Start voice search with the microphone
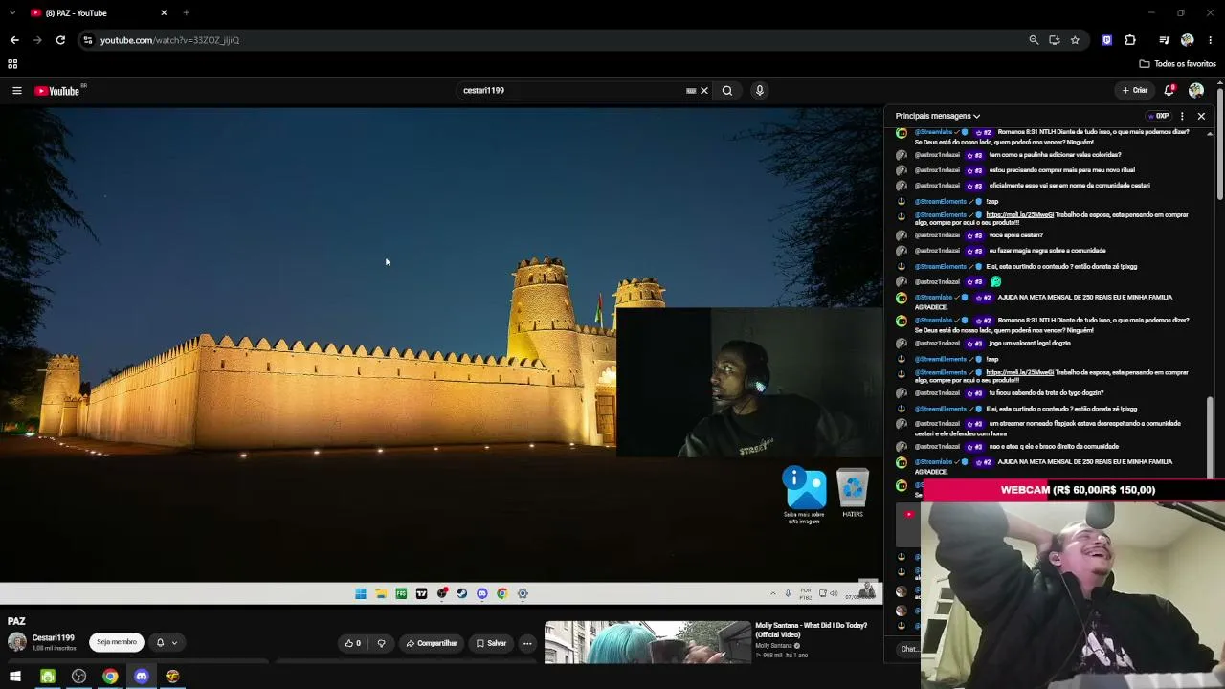This screenshot has width=1225, height=689. [x=760, y=91]
